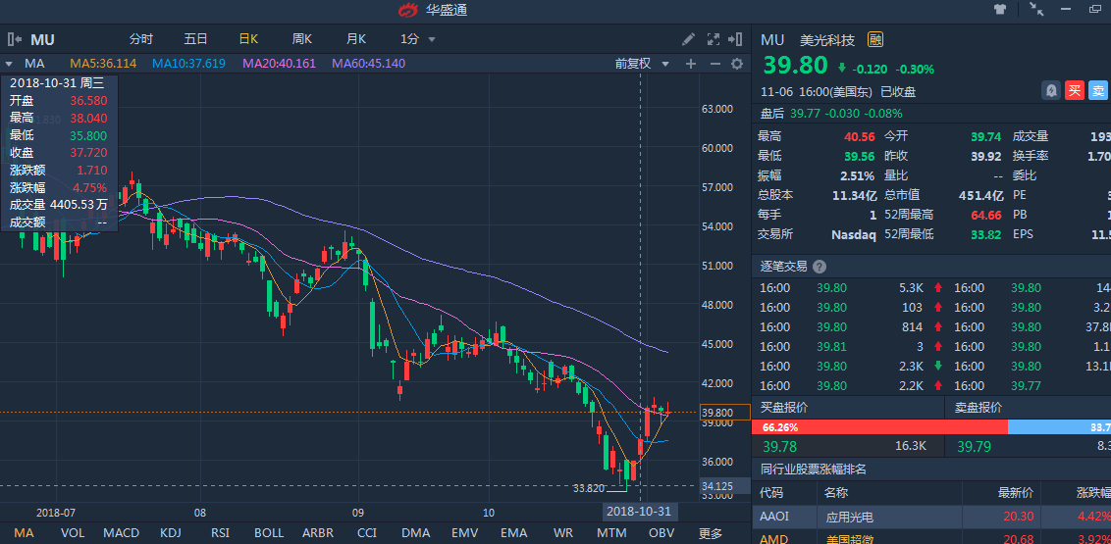1111x544 pixels.
Task: Open 更多 indicators list
Action: (x=710, y=532)
